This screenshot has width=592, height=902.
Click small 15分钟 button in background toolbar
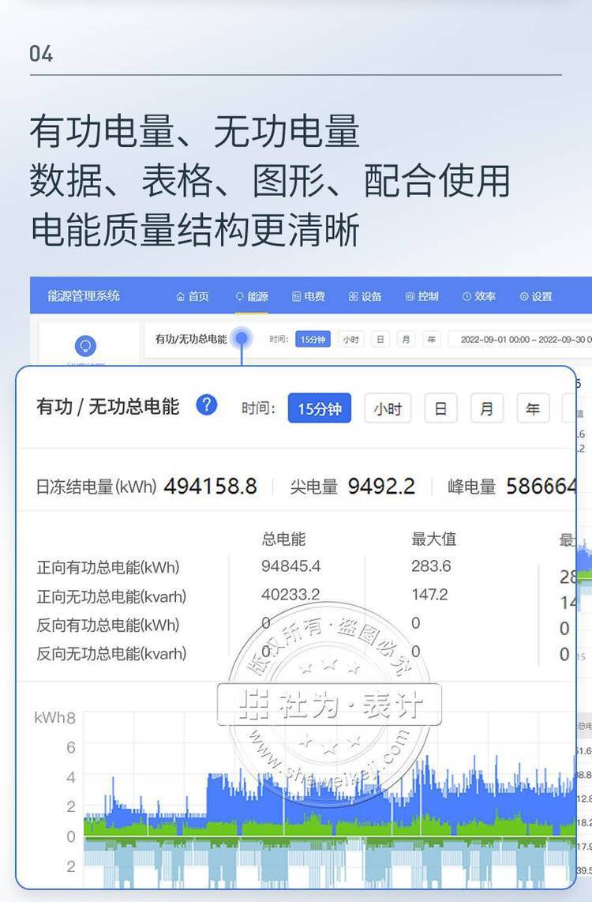312,340
